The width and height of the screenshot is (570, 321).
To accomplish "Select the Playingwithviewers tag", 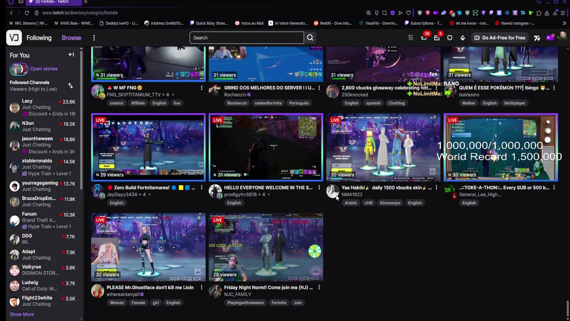I will click(x=245, y=303).
